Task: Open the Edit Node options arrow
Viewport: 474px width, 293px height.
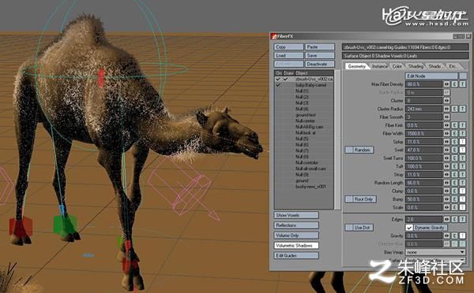Action: tap(463, 76)
